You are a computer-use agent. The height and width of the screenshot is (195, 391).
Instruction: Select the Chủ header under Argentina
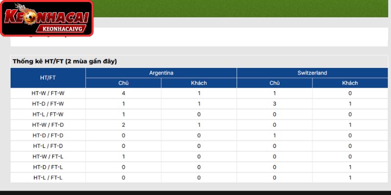pos(124,83)
